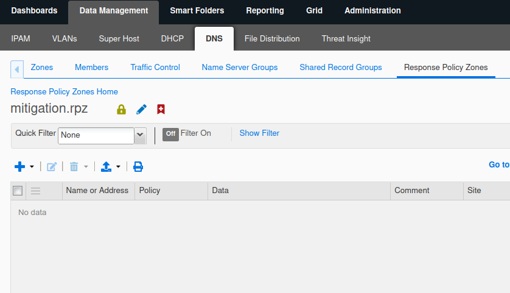
Task: Check the select-all rows checkbox
Action: (x=18, y=191)
